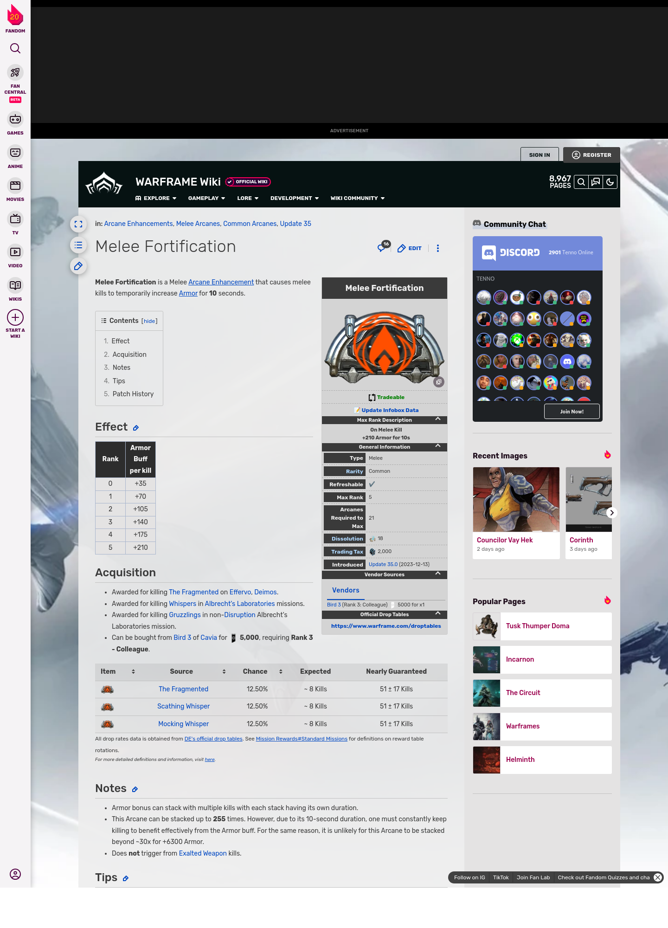
Task: Click the Warframe lotus logo
Action: [104, 184]
